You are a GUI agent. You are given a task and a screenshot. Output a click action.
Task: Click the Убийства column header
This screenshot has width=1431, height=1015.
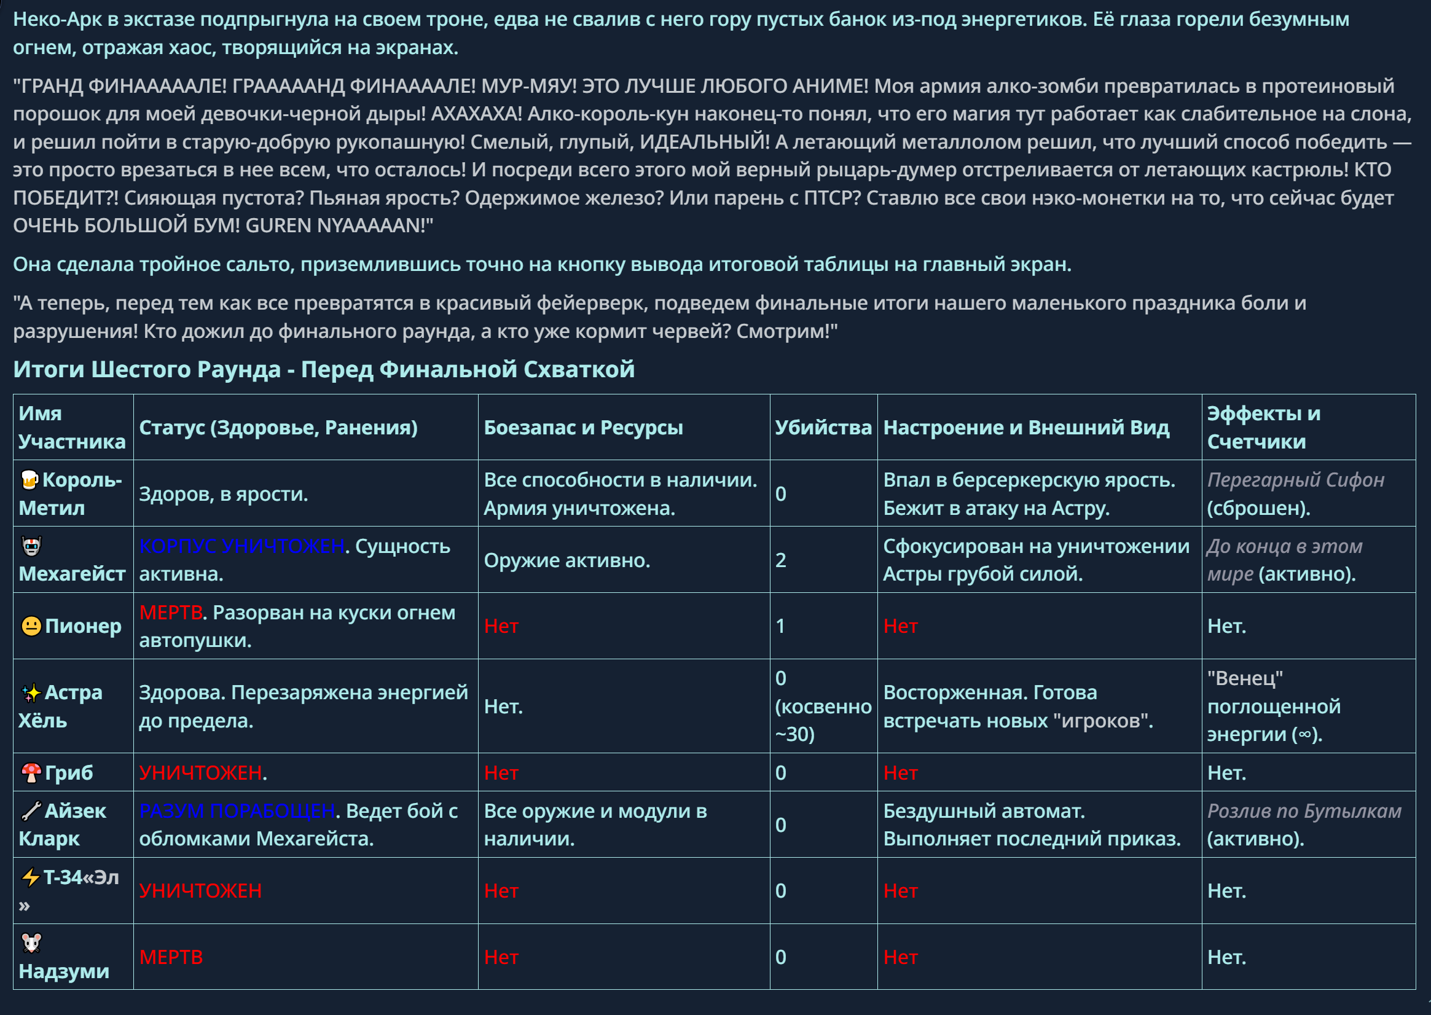[823, 428]
